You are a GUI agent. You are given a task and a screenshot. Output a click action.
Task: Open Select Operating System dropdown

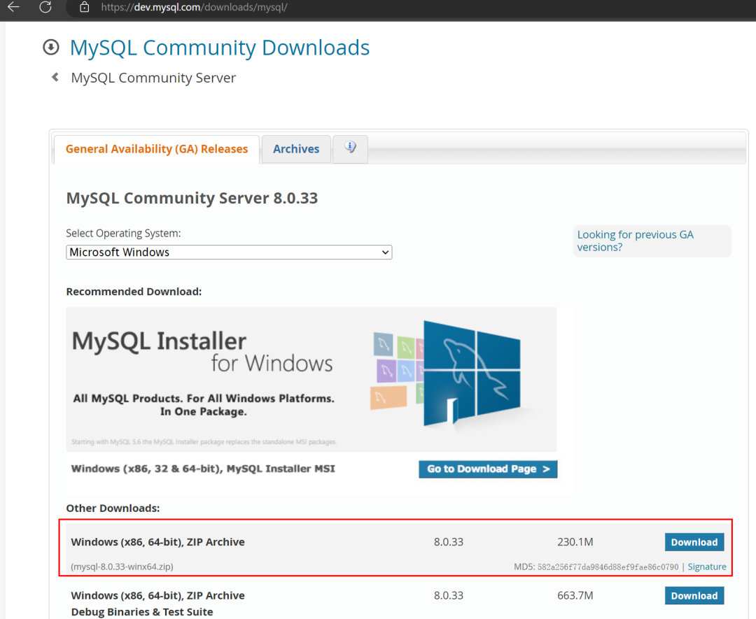229,252
